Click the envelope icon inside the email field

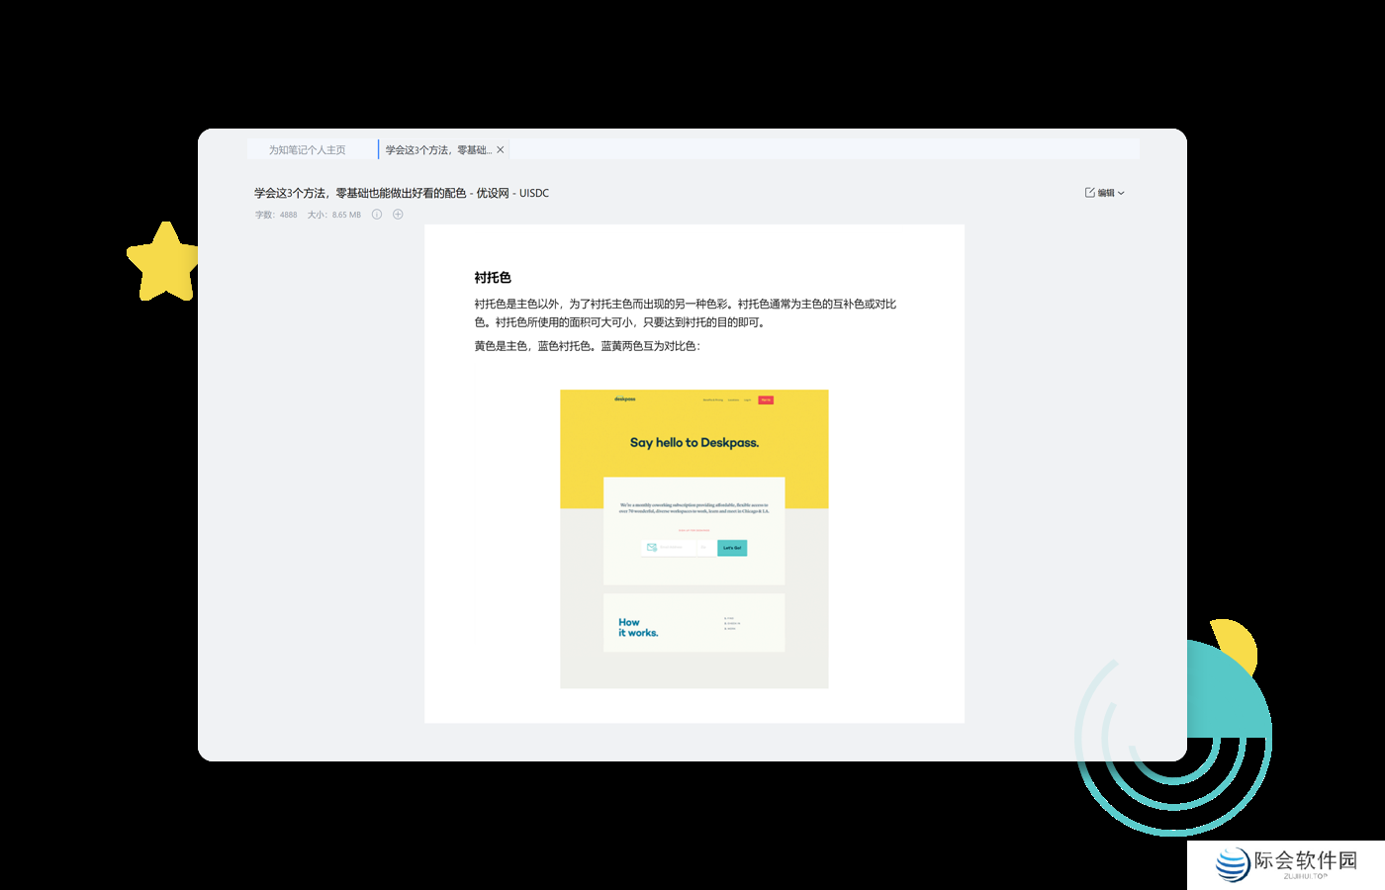click(652, 547)
